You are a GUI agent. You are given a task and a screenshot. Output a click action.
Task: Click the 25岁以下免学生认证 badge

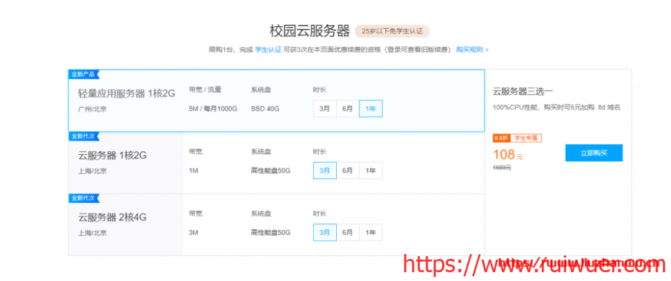[x=392, y=31]
